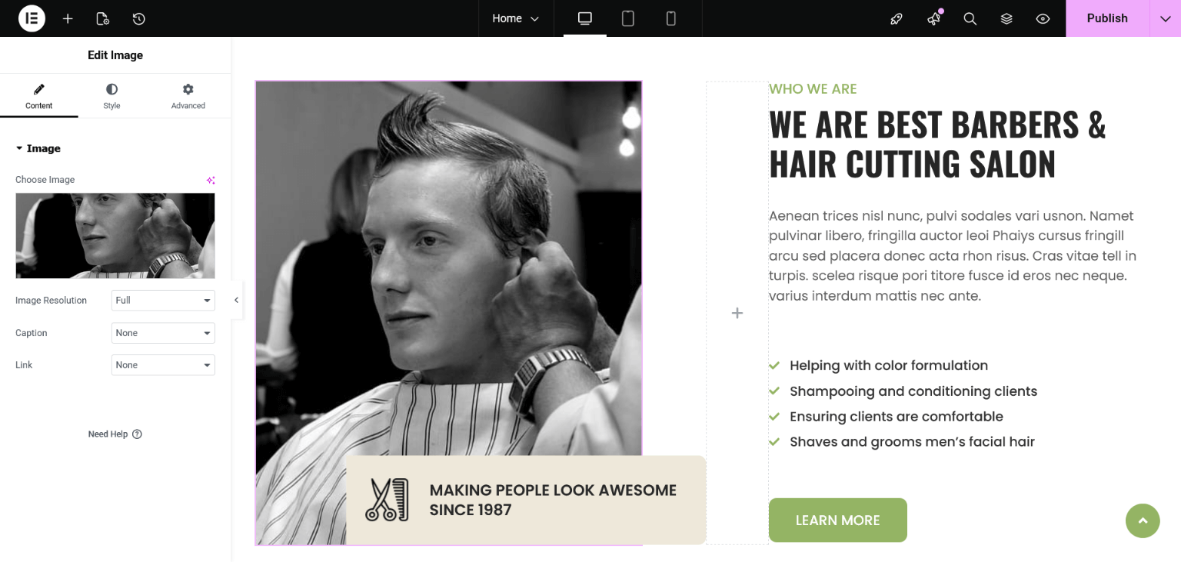Open the structure layers navigator
1181x562 pixels.
point(1006,18)
